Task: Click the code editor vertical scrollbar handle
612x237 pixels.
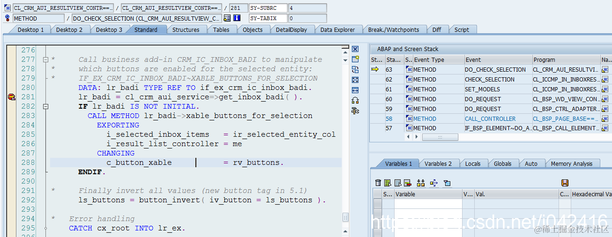Action: (x=345, y=217)
